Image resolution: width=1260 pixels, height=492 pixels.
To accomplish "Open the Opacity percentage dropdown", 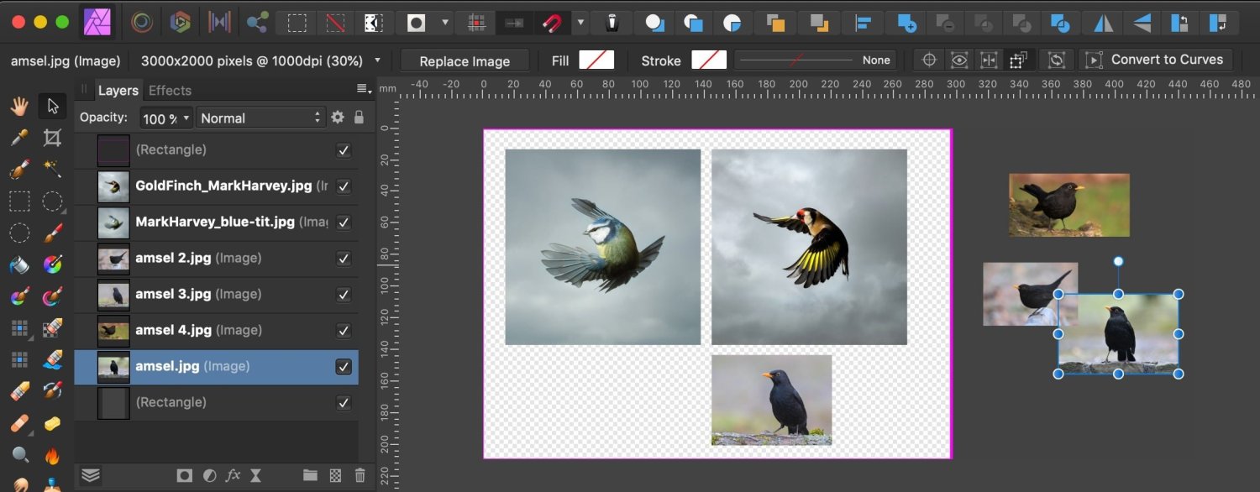I will coord(165,118).
